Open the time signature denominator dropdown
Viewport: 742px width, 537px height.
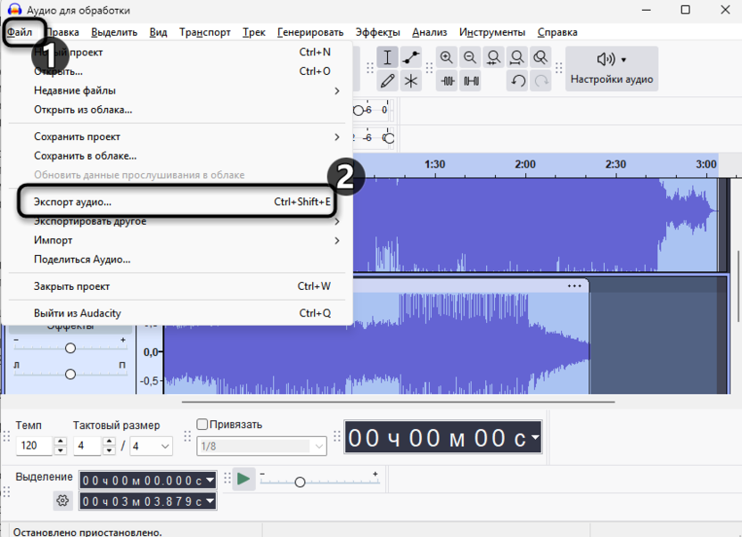click(x=152, y=446)
